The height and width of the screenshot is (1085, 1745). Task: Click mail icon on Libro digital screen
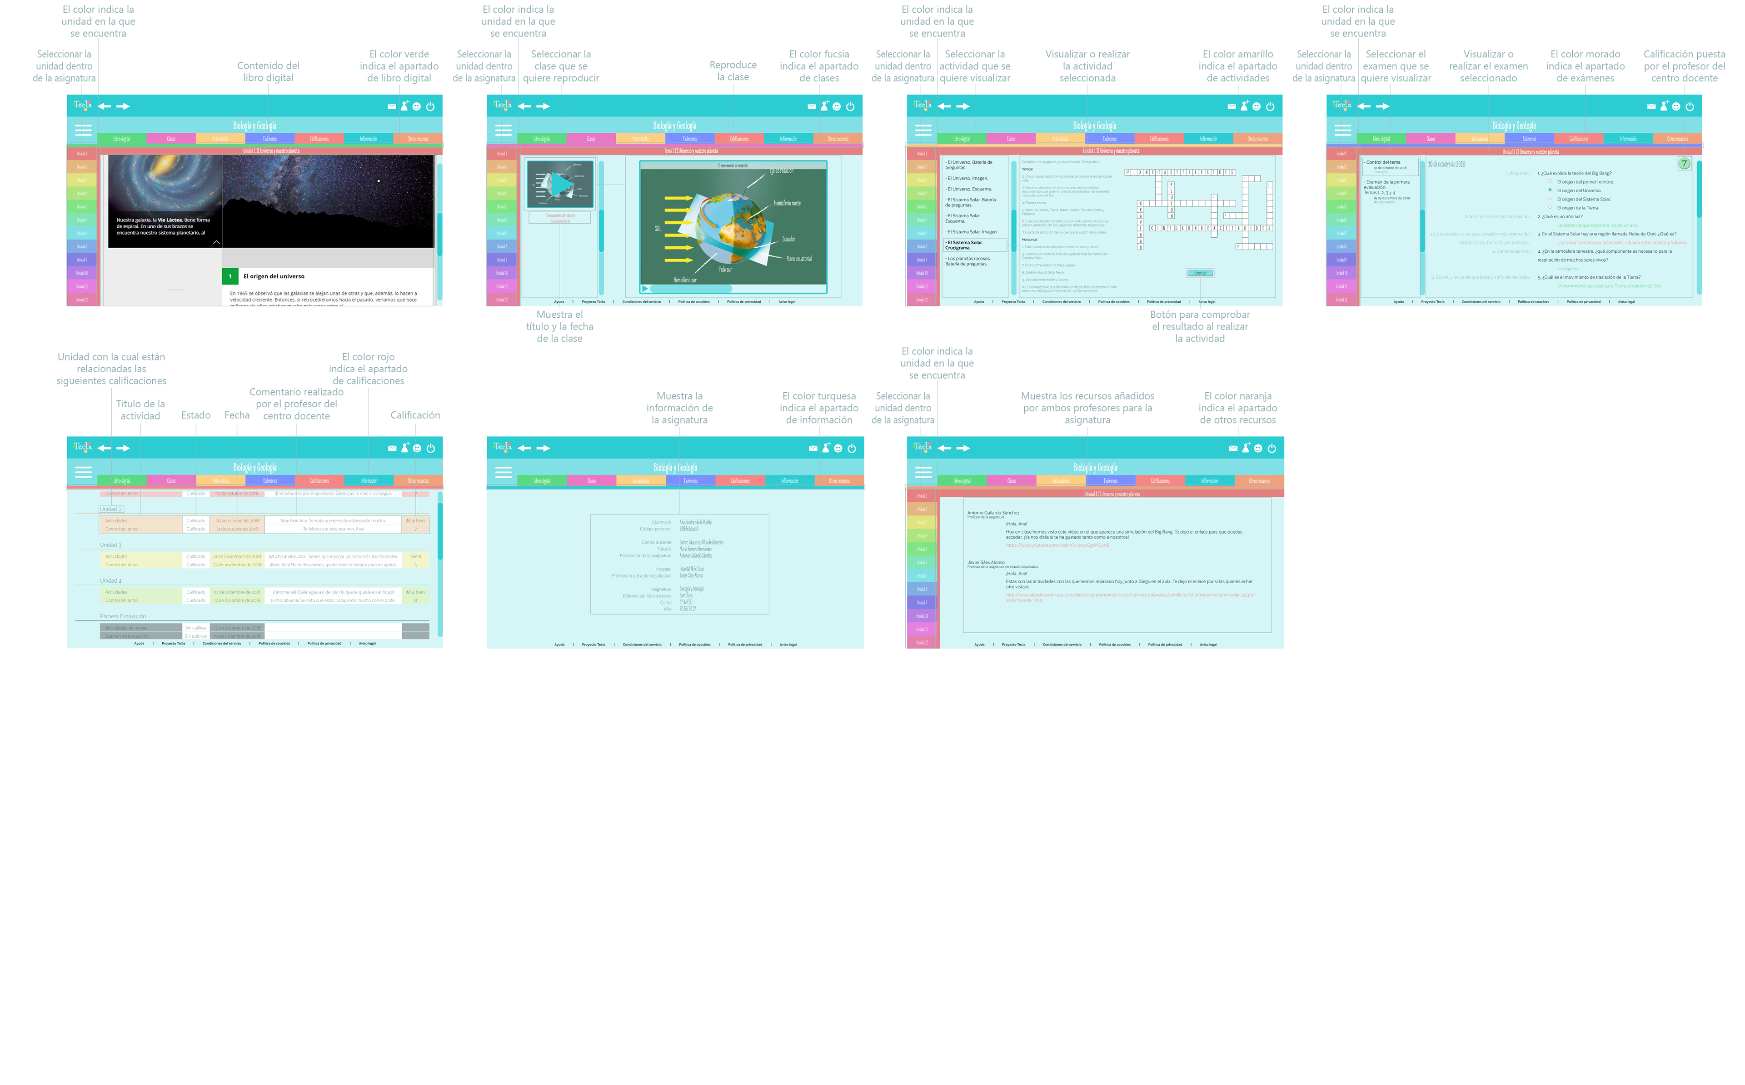tap(392, 106)
